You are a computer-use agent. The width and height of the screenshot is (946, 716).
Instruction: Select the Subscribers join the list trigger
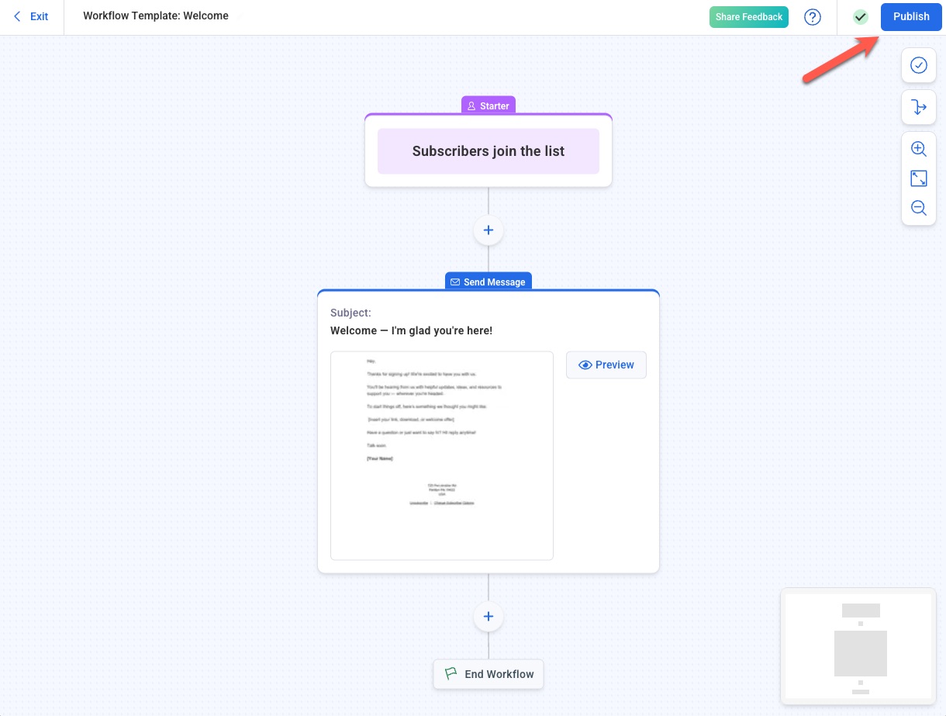(489, 151)
